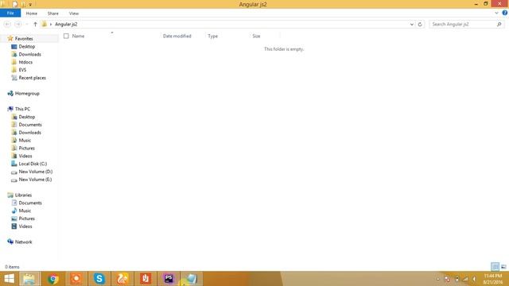This screenshot has width=509, height=286.
Task: Switch to Large icons view button
Action: (x=503, y=267)
